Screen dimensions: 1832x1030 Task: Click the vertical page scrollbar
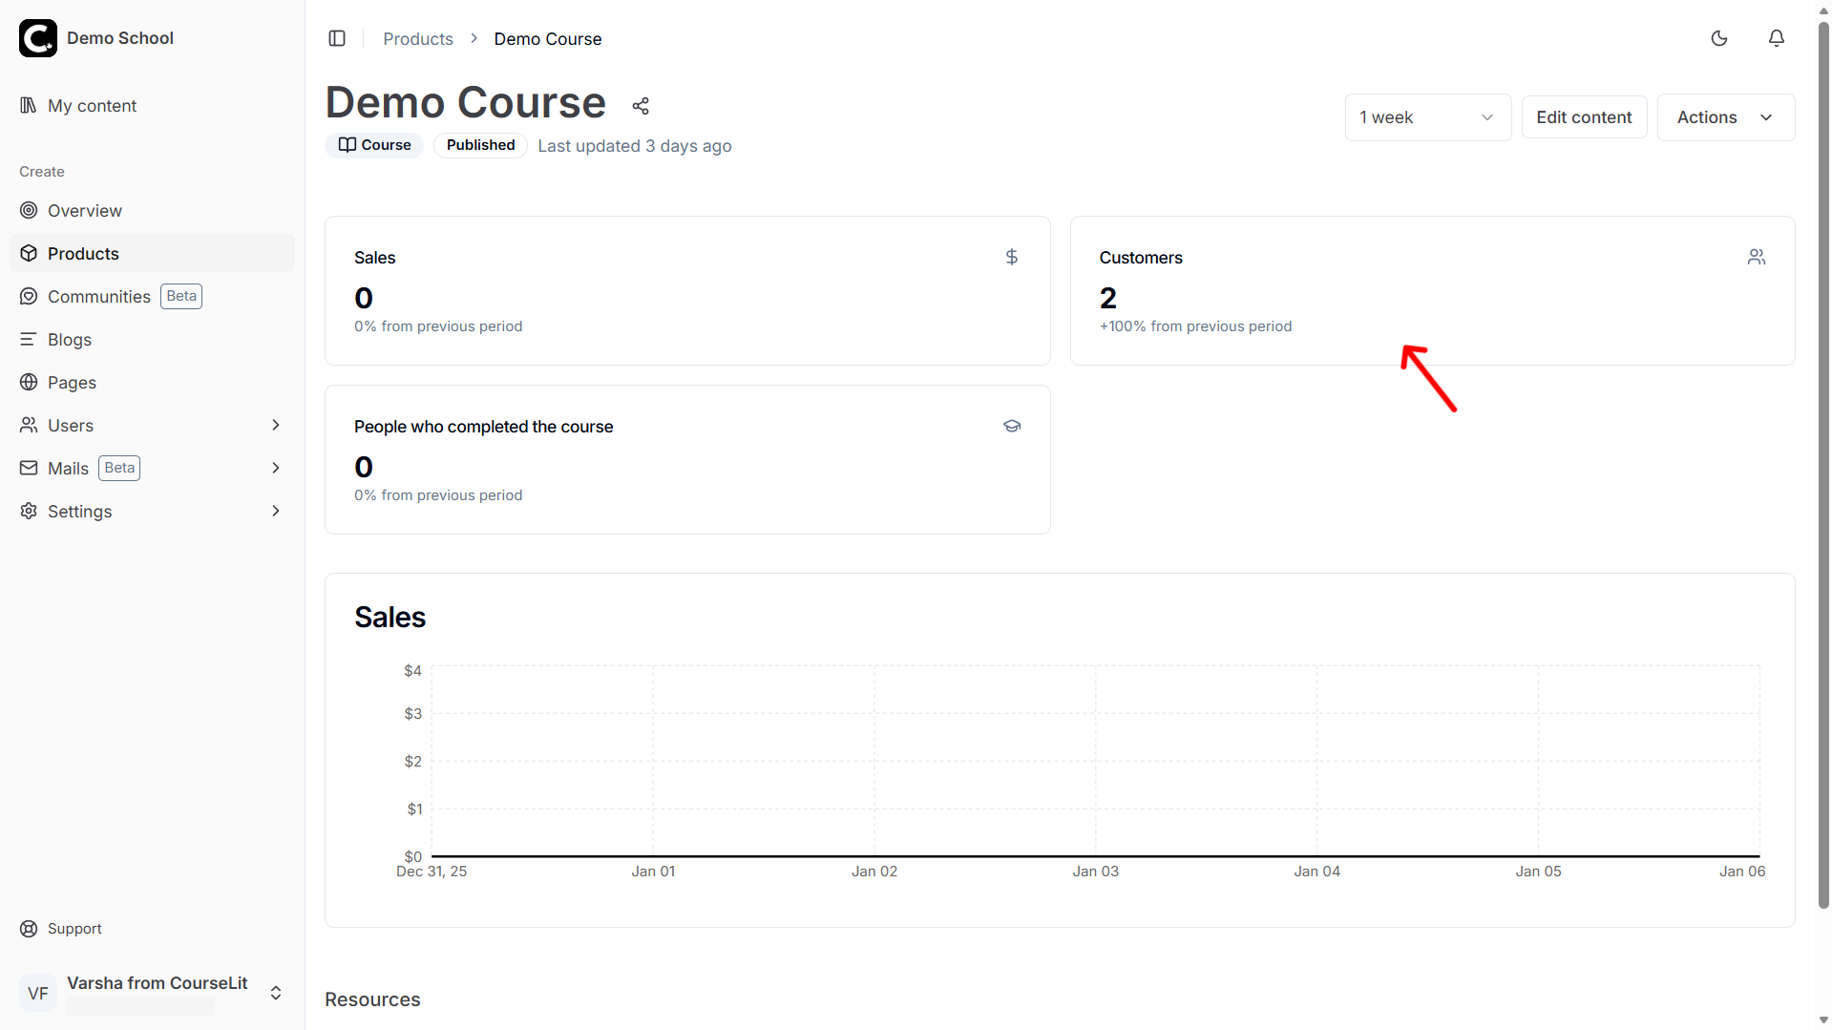click(1823, 477)
